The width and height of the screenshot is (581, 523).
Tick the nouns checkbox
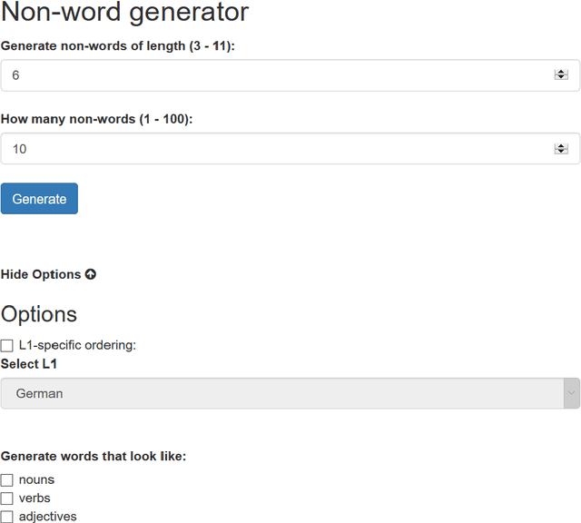[7, 480]
